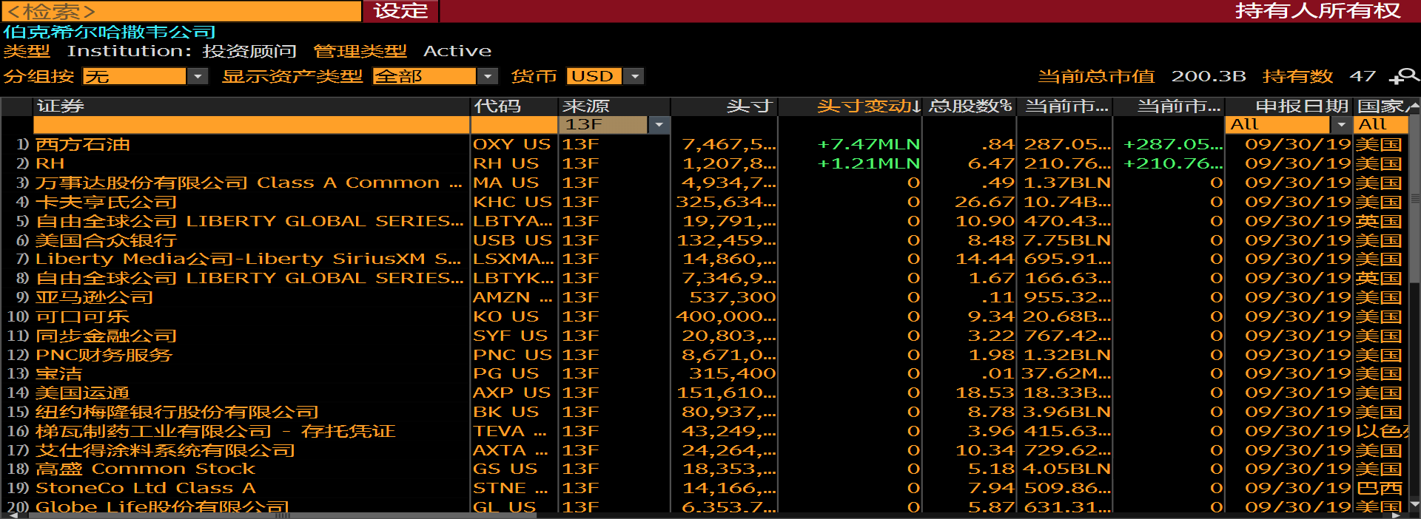The image size is (1421, 519).
Task: Click ticker OXY US
Action: click(x=512, y=144)
